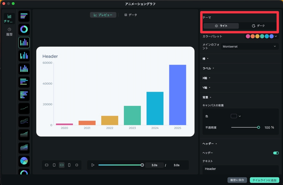Image resolution: width=283 pixels, height=185 pixels.
Task: Select the multi-line chart thumbnail
Action: click(x=24, y=122)
